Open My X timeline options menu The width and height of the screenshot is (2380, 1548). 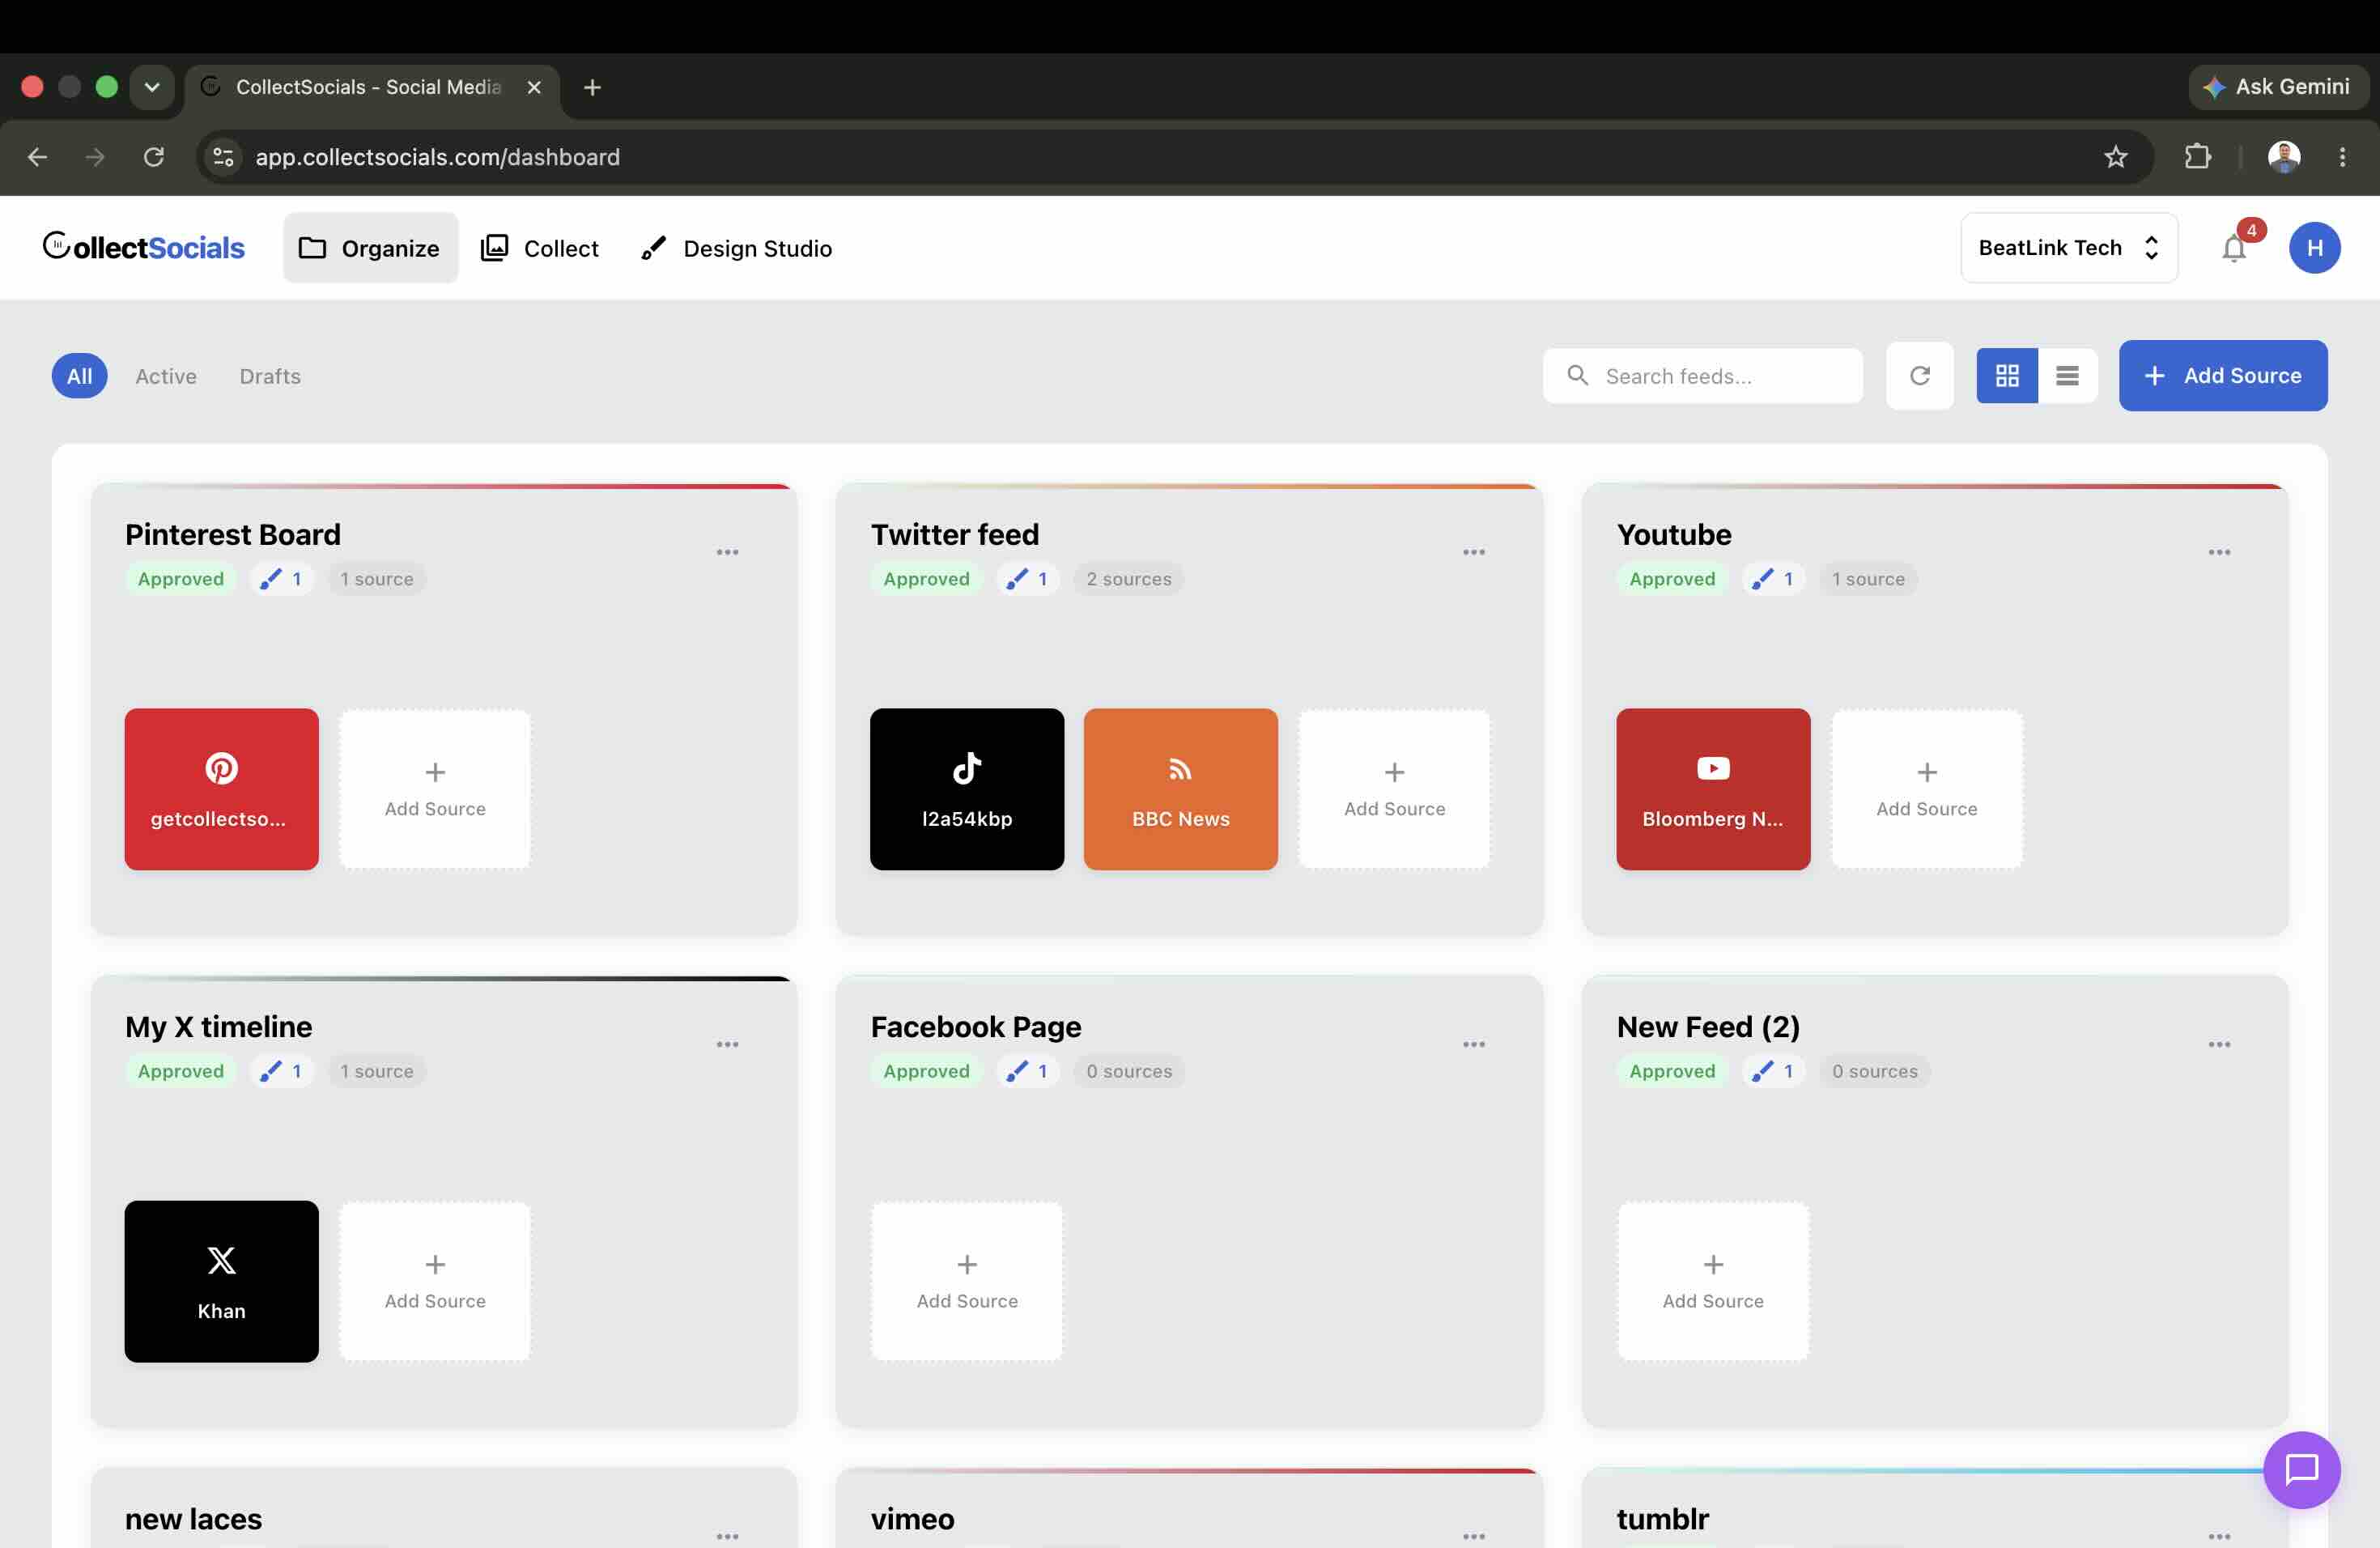727,1044
